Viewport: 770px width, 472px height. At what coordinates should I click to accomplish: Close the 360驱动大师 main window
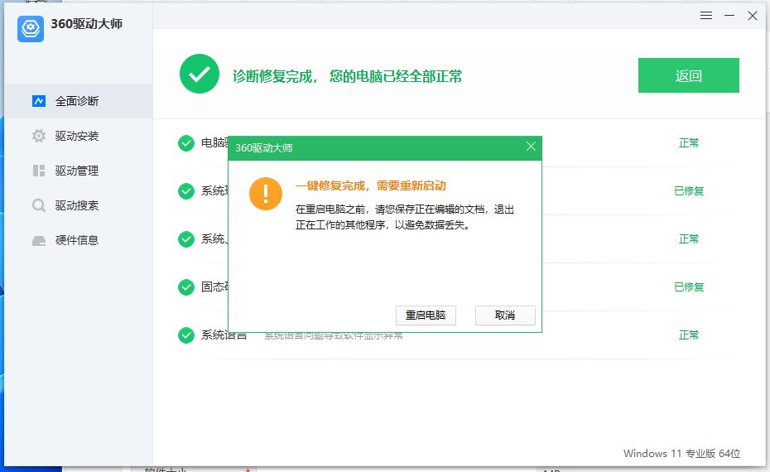click(x=753, y=16)
